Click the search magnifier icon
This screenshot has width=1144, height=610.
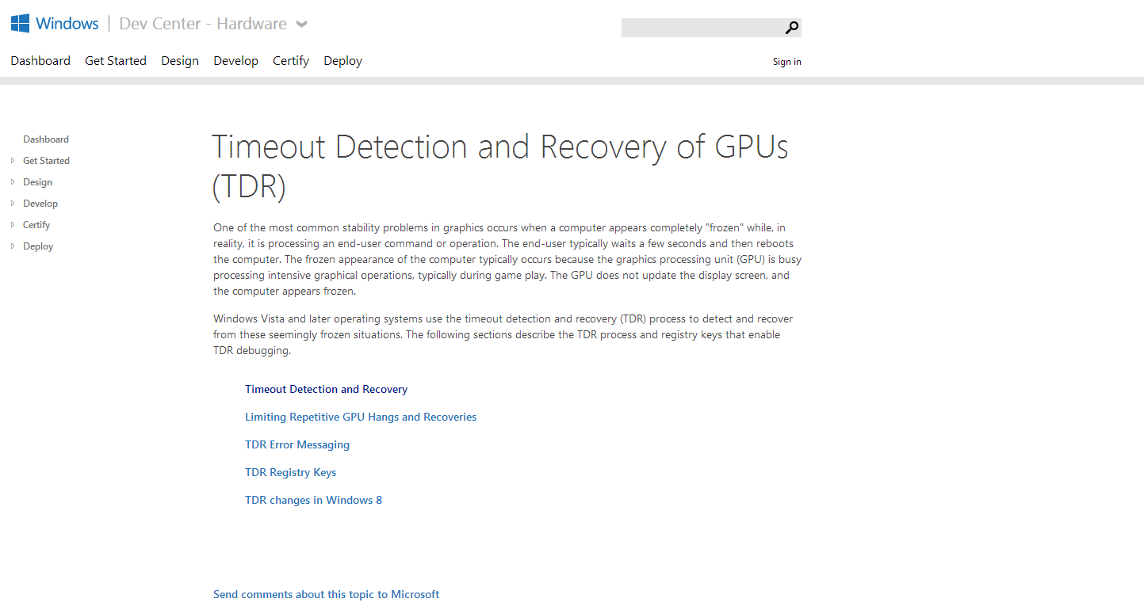[x=791, y=29]
